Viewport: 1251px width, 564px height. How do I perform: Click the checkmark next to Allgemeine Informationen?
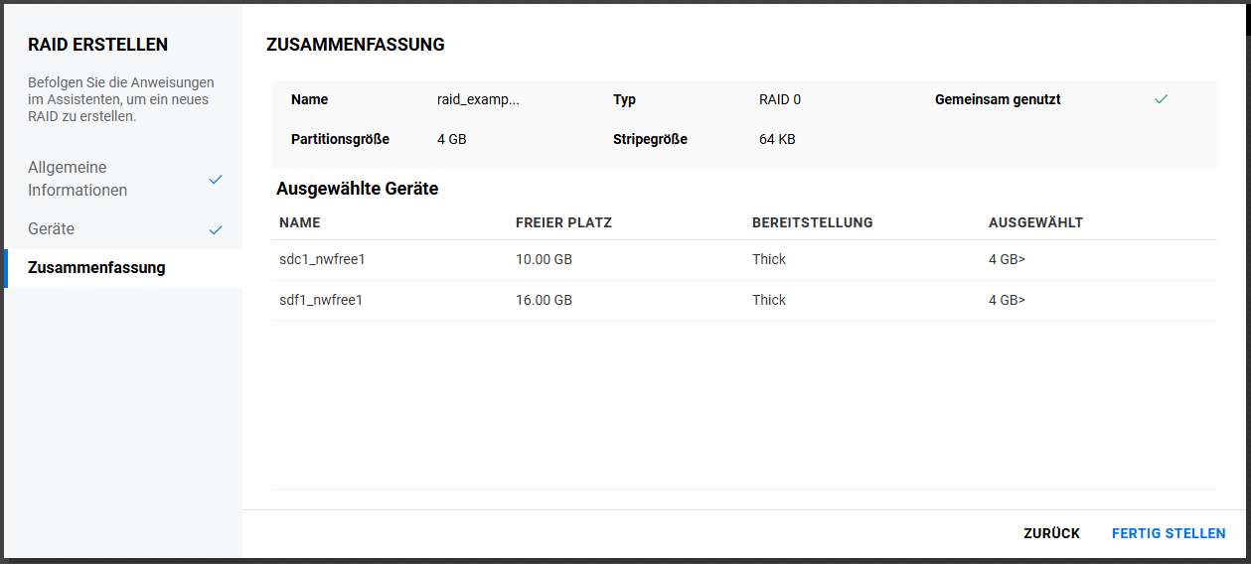[216, 180]
